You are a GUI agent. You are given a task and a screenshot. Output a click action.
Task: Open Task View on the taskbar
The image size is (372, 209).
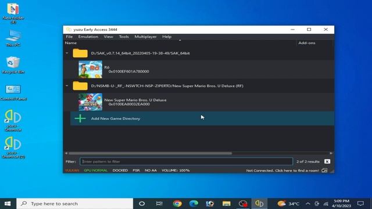tap(159, 204)
